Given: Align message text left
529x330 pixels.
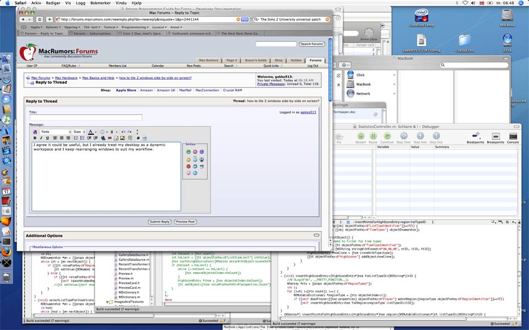Looking at the screenshot, I should point(55,138).
